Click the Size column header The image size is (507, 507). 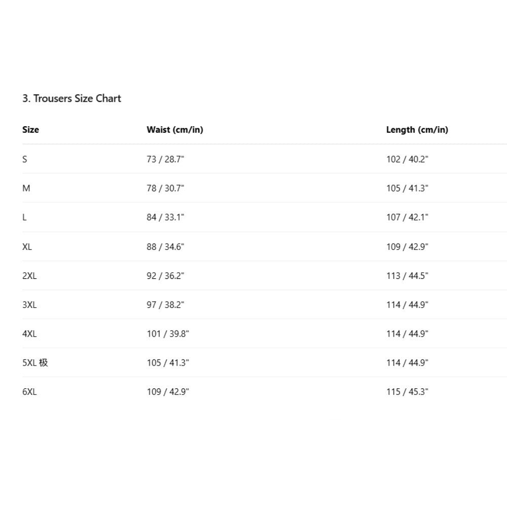(30, 130)
